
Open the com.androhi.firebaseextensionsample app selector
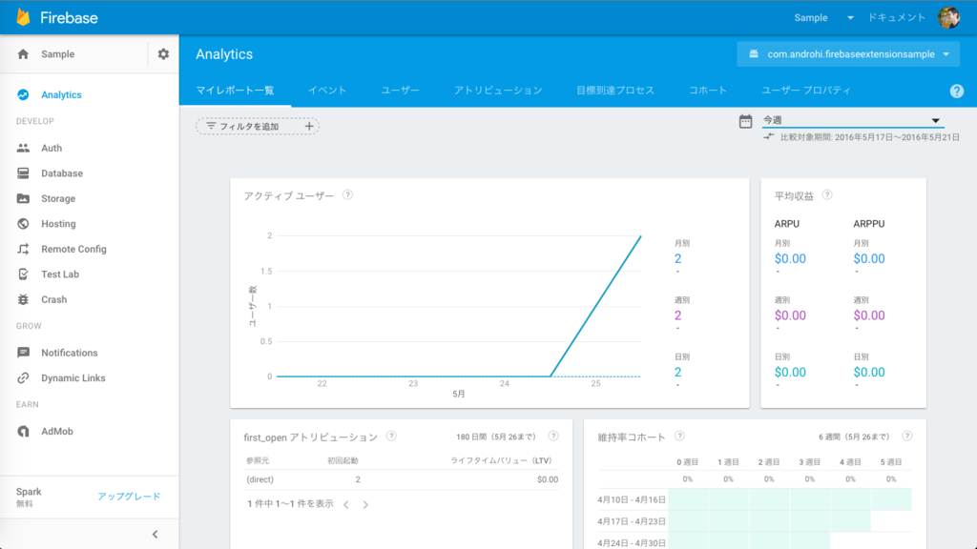click(848, 54)
